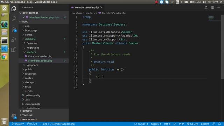This screenshot has height=126, width=224.
Task: Open the Ubuntu dash search icon
Action: point(5,8)
